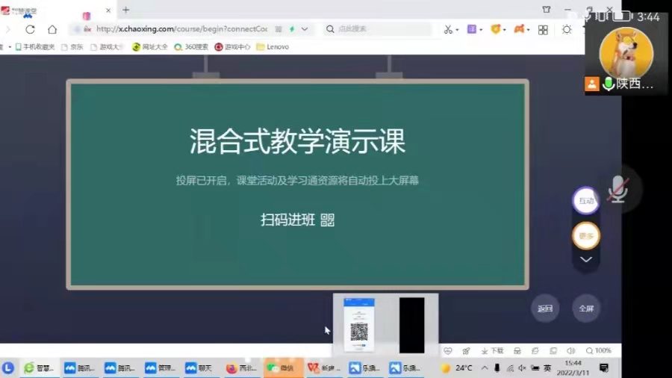Open the 360搜索 bookmark

click(x=191, y=46)
